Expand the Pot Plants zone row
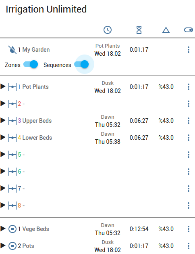The image size is (195, 254). point(3,86)
